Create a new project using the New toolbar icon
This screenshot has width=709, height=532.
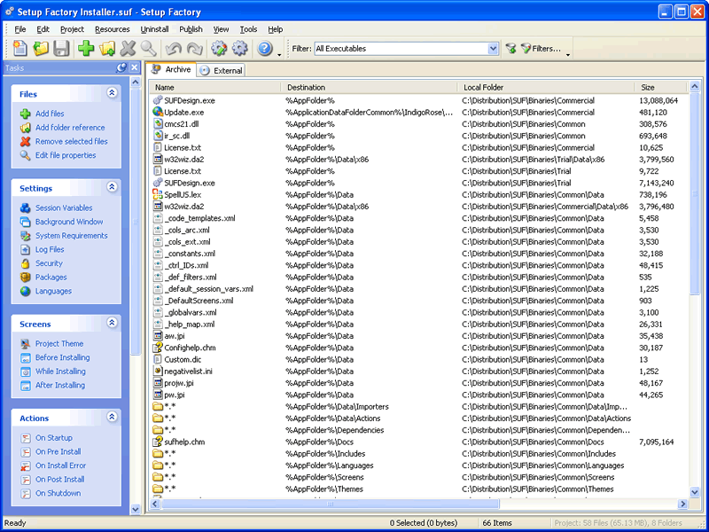coord(19,48)
